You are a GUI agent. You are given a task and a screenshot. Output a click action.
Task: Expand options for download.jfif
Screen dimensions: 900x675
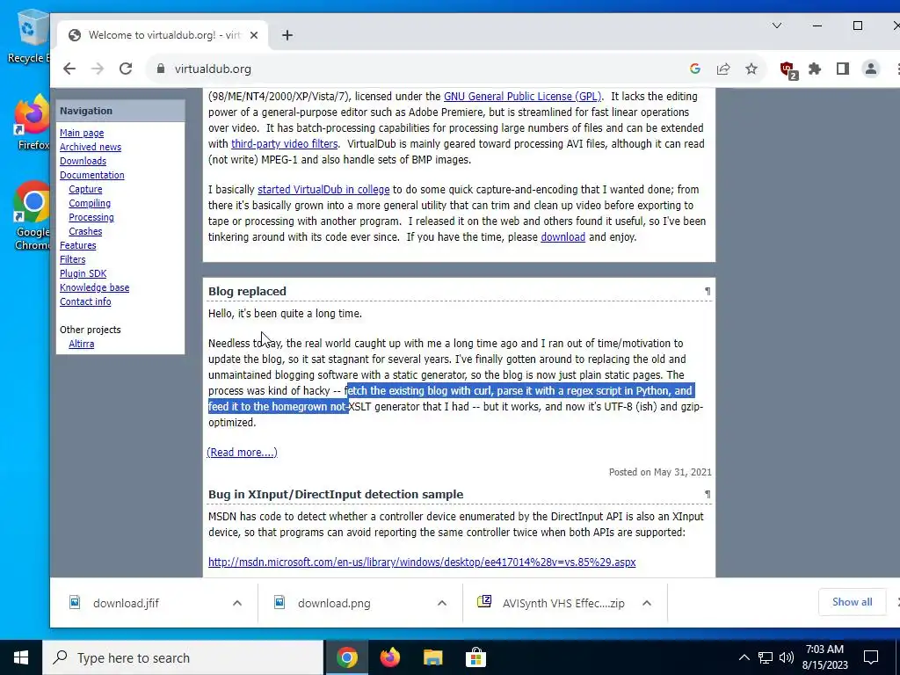click(x=237, y=603)
